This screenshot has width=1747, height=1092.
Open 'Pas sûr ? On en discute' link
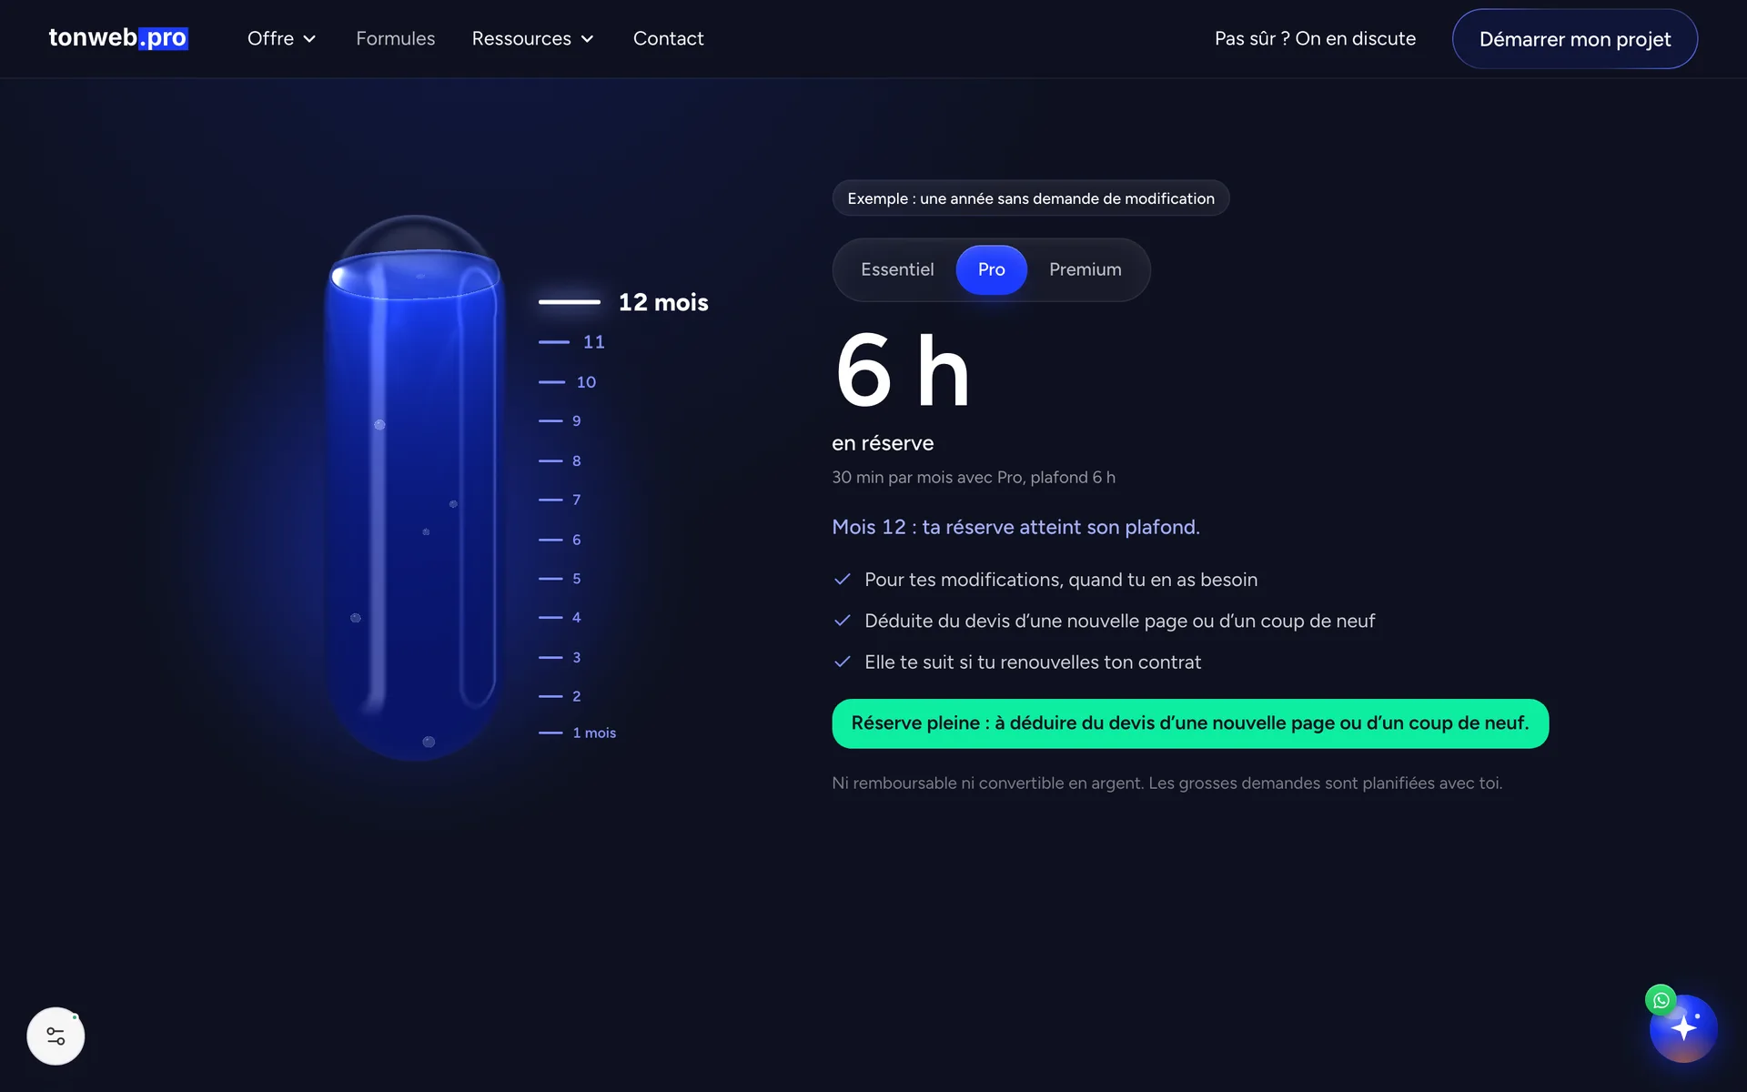1315,38
